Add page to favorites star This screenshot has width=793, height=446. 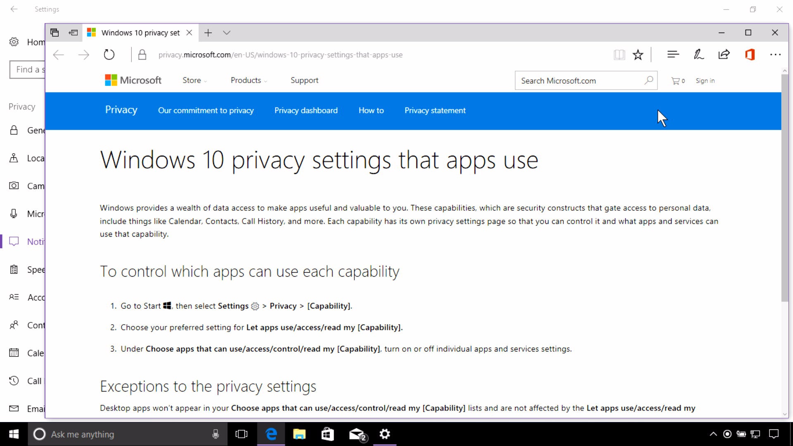(x=638, y=55)
